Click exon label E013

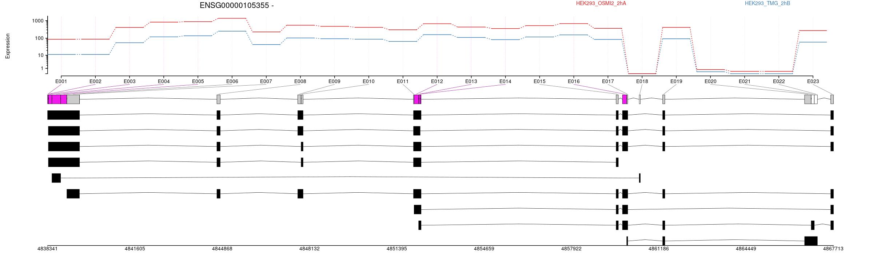tap(471, 81)
